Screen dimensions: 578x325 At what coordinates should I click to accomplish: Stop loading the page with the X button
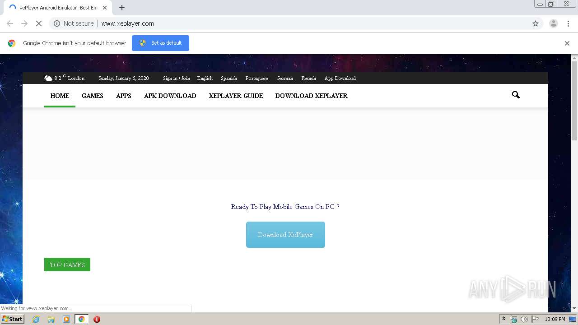point(39,23)
